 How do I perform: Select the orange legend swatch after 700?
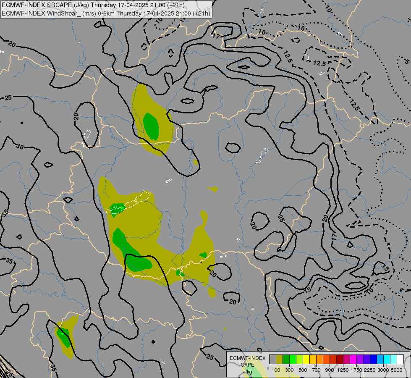[320, 360]
